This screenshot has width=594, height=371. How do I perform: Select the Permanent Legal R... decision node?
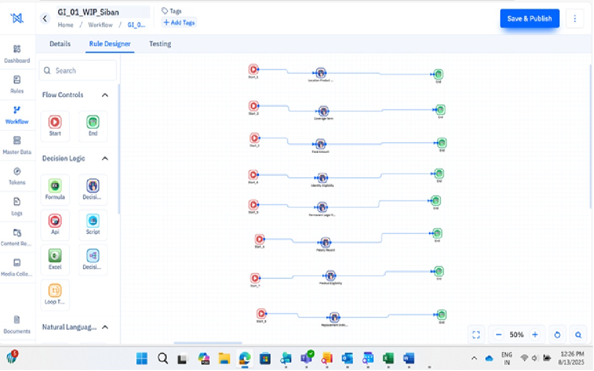pyautogui.click(x=322, y=207)
